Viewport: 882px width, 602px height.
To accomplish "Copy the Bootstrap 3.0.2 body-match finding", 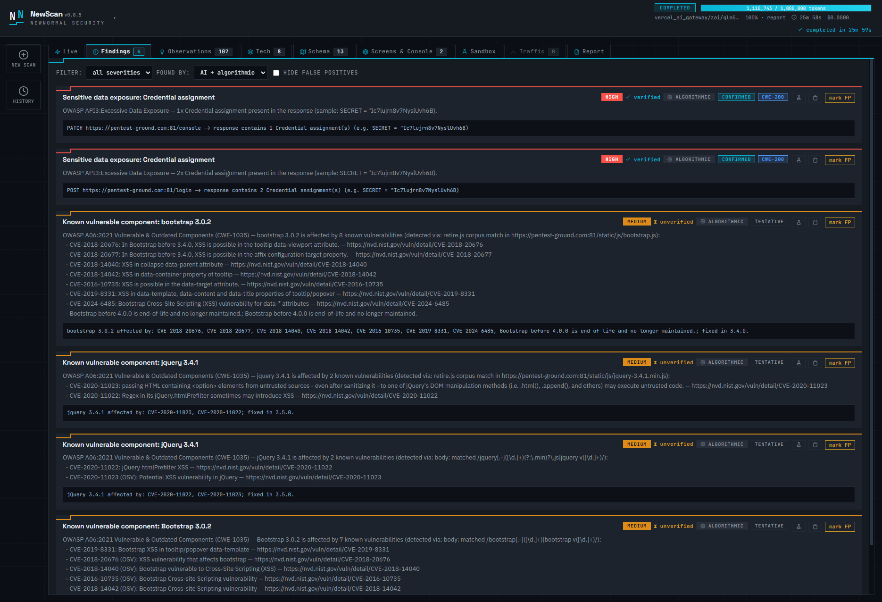I will (815, 527).
